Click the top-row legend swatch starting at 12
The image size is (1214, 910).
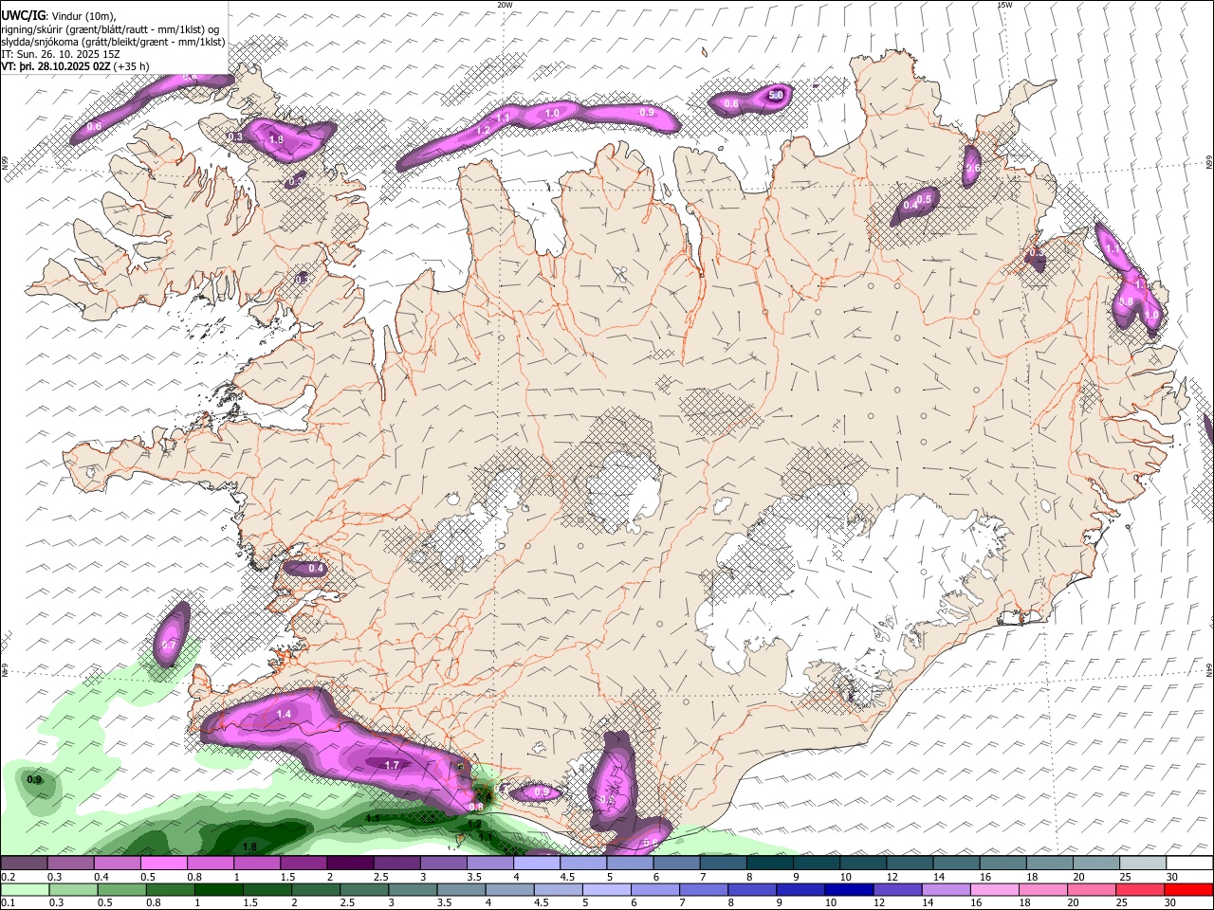click(910, 863)
